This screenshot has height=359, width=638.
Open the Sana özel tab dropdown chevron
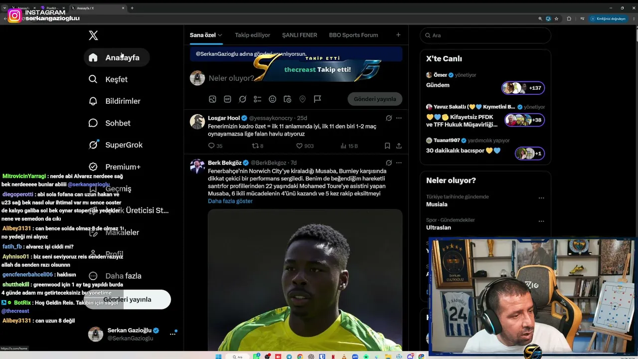click(x=220, y=35)
